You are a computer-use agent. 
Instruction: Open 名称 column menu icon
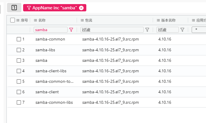point(35,20)
